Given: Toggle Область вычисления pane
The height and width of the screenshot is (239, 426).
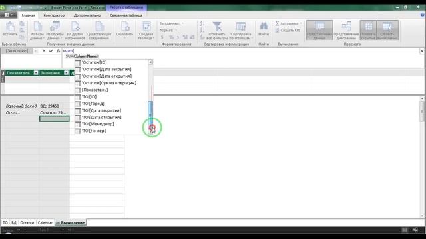Looking at the screenshot, I should click(387, 31).
